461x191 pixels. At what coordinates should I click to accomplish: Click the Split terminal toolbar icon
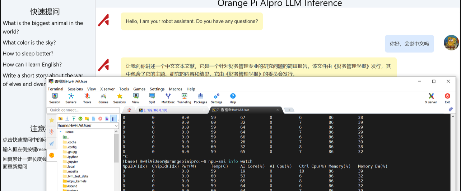pos(152,98)
